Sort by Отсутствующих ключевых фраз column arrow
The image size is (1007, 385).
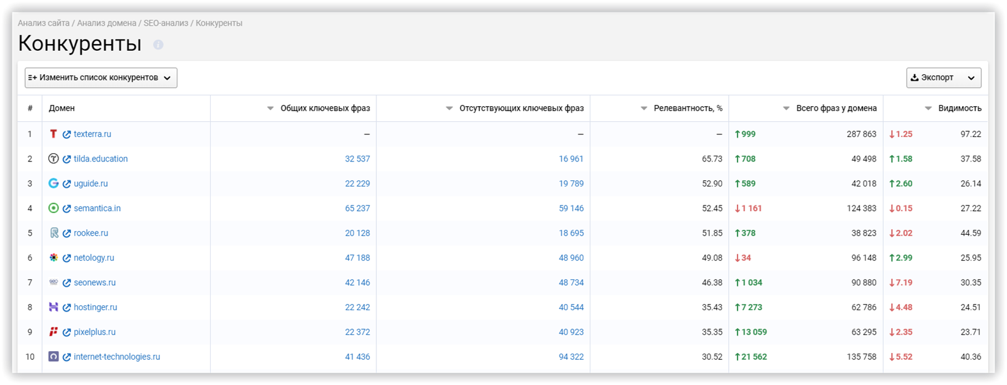449,109
